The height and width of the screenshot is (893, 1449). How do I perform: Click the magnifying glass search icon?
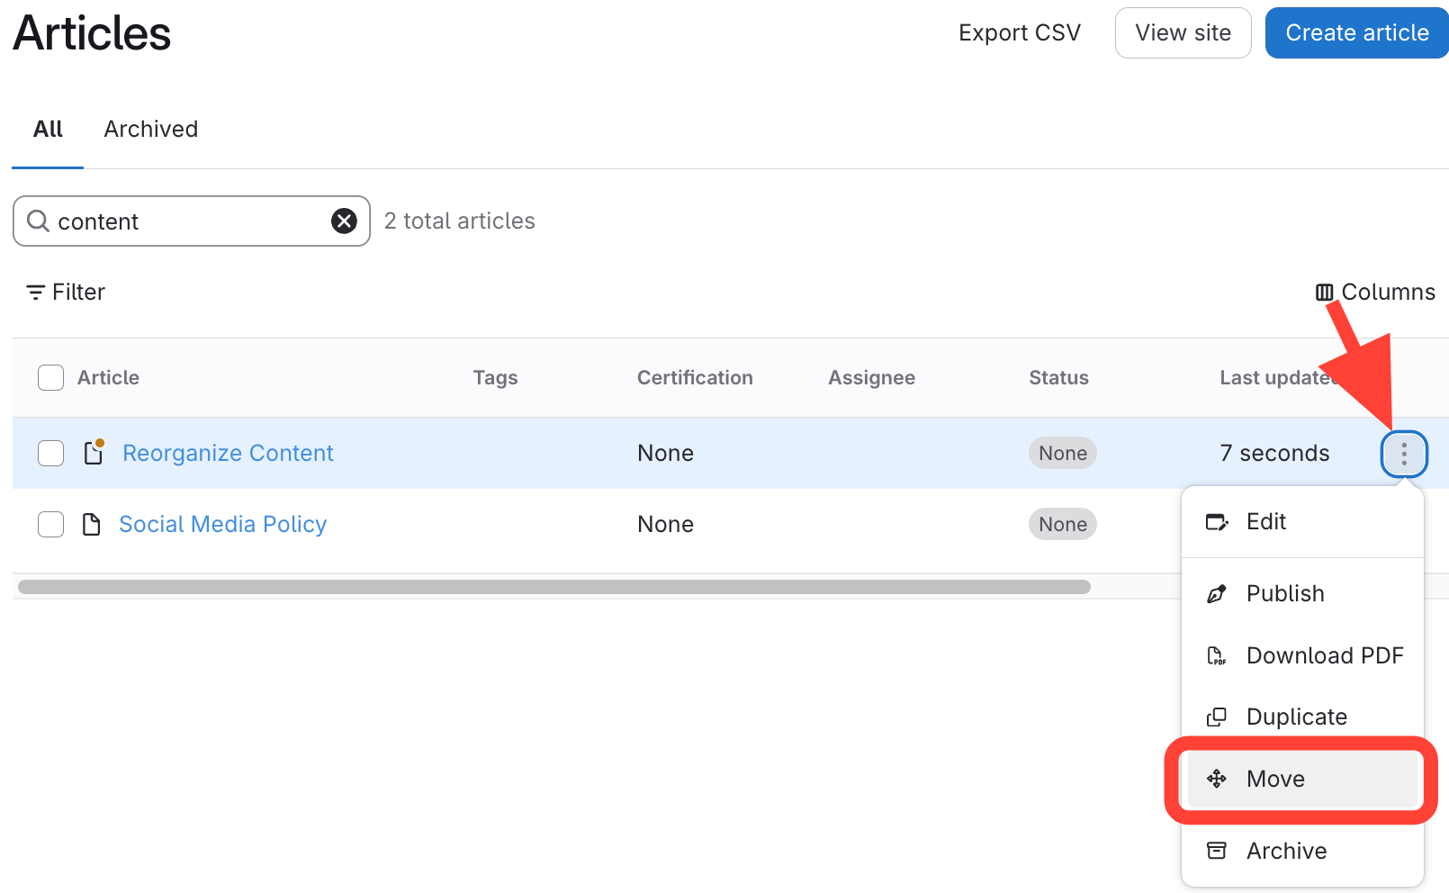[x=38, y=221]
